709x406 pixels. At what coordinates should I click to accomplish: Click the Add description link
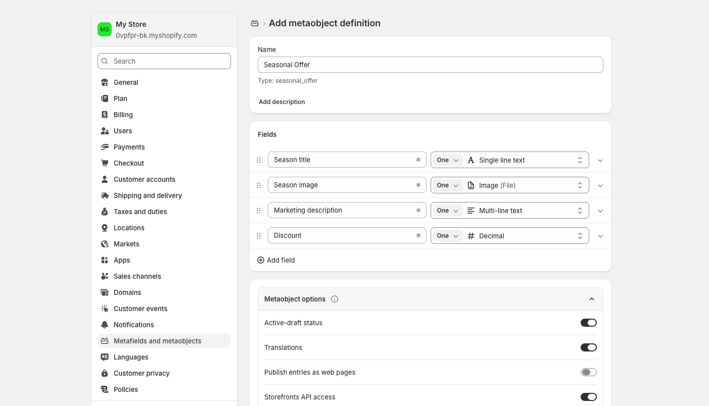[x=282, y=102]
